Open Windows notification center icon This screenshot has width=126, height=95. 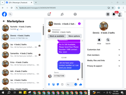pyautogui.click(x=122, y=93)
